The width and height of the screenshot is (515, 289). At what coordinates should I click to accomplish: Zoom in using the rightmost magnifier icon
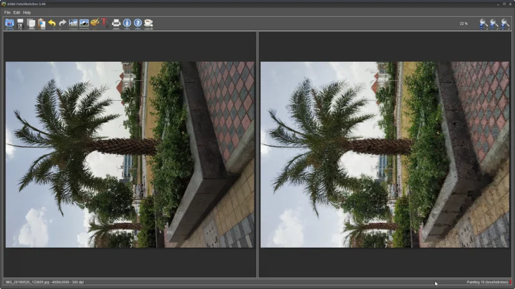[x=505, y=24]
